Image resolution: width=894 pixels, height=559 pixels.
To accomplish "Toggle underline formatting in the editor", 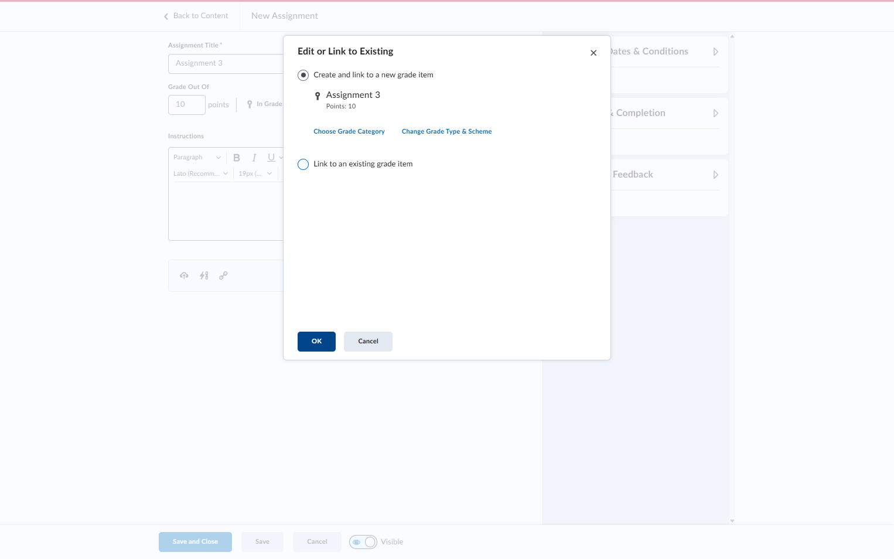I will click(271, 158).
